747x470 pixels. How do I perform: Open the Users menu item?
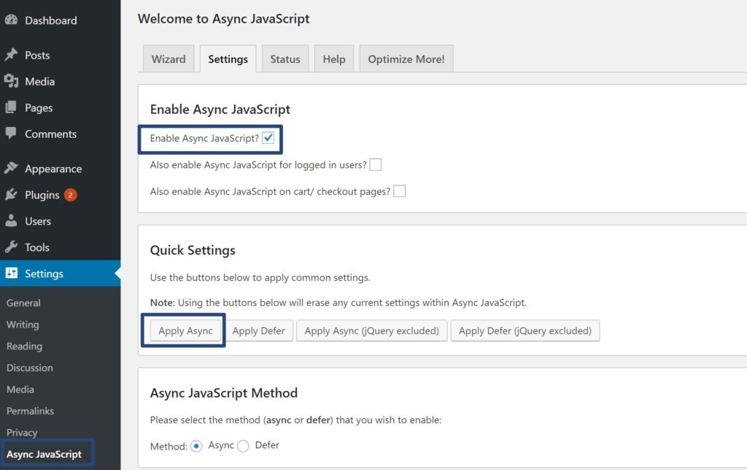click(x=38, y=221)
